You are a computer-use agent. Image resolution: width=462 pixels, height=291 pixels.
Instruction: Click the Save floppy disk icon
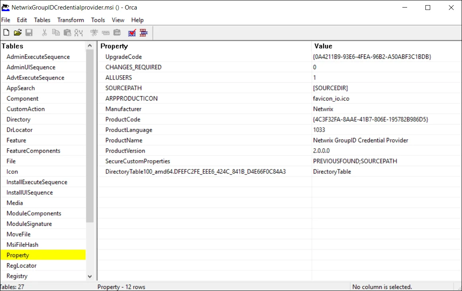click(x=29, y=32)
